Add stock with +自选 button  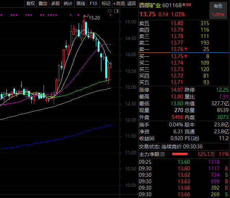119,4
